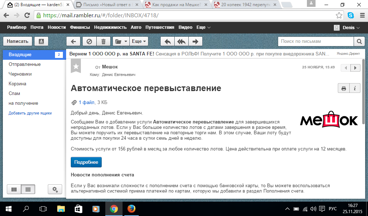The image size is (368, 216).
Task: Open Видео in the top navigation
Action: point(185,27)
